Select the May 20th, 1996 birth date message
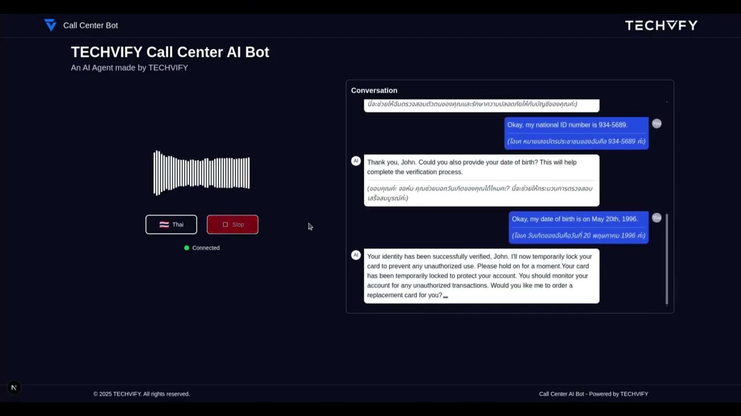The width and height of the screenshot is (741, 416). coord(578,227)
